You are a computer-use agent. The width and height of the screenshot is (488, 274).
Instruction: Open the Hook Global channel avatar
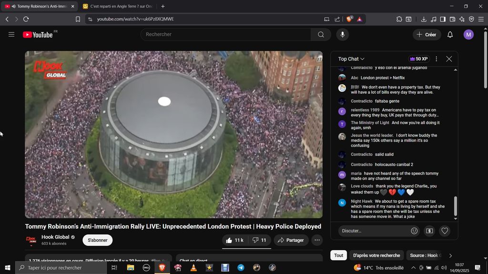31,240
